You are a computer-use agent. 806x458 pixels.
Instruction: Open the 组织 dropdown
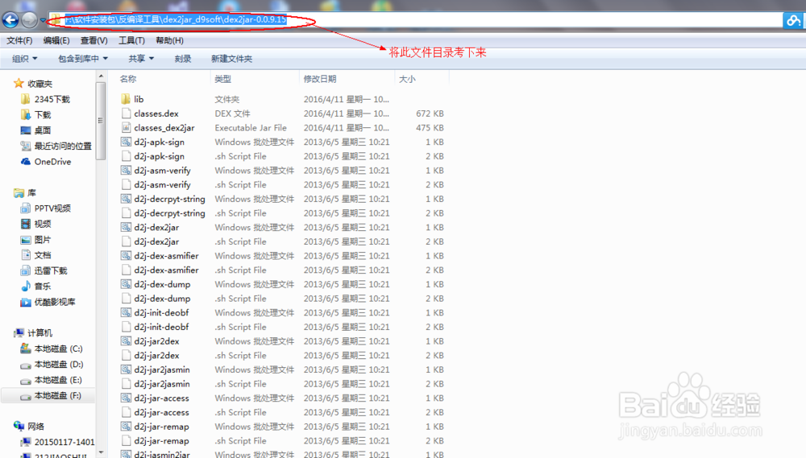tap(25, 59)
